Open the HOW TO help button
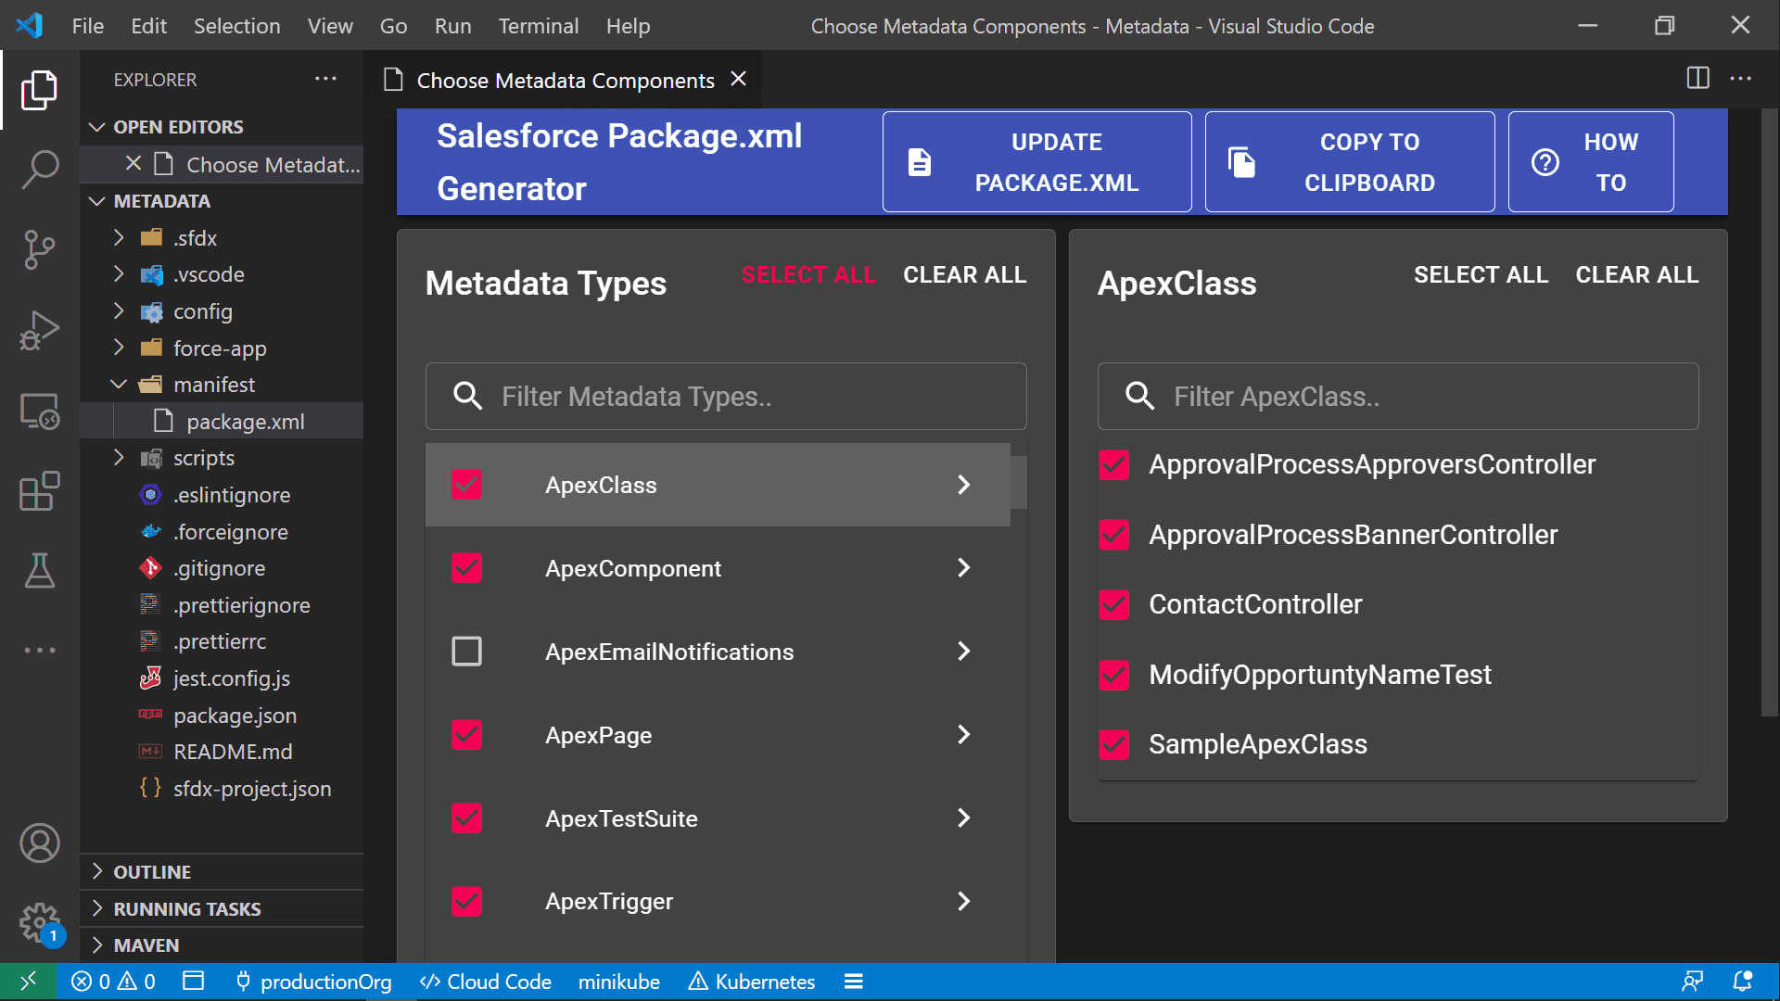Image resolution: width=1780 pixels, height=1001 pixels. click(x=1591, y=162)
